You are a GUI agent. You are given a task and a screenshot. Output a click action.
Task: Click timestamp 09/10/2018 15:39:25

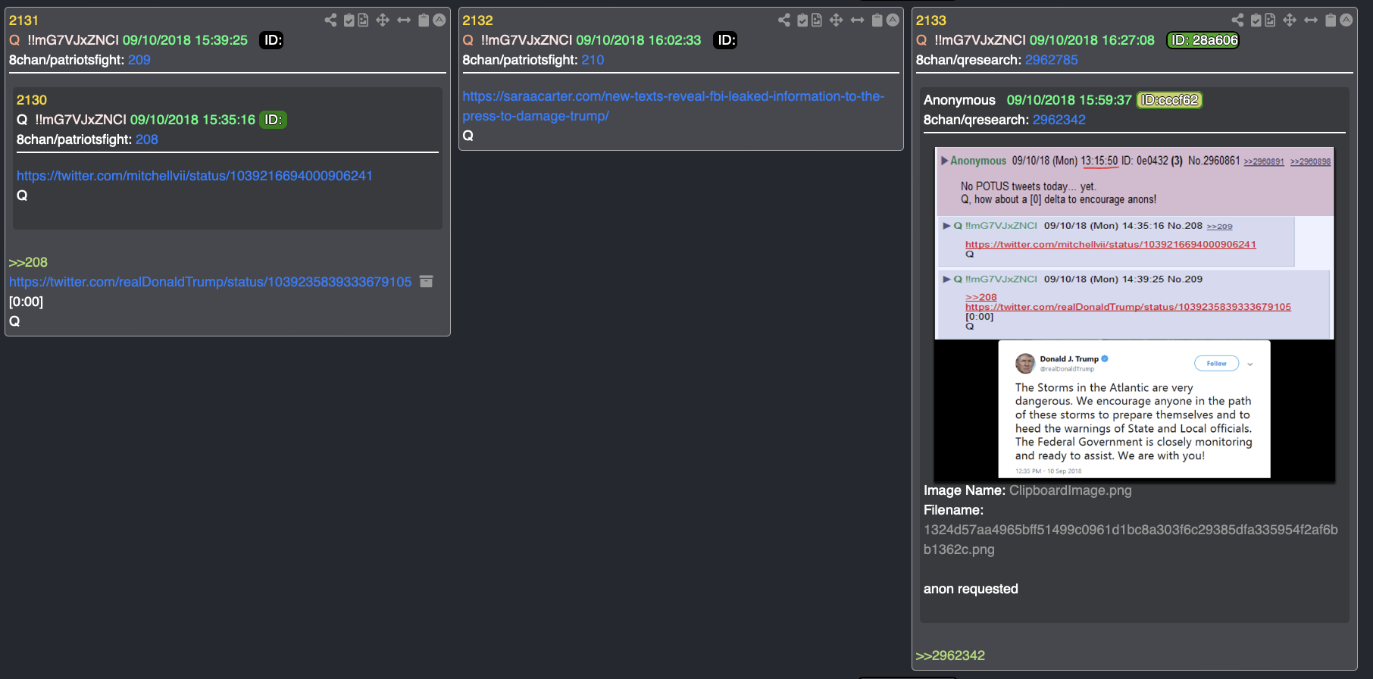click(185, 40)
